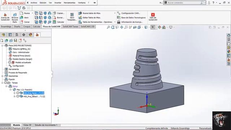Screen dimensions: 231x130
Task: Collapse the Tareas tree node
Action: pyautogui.click(x=3, y=83)
